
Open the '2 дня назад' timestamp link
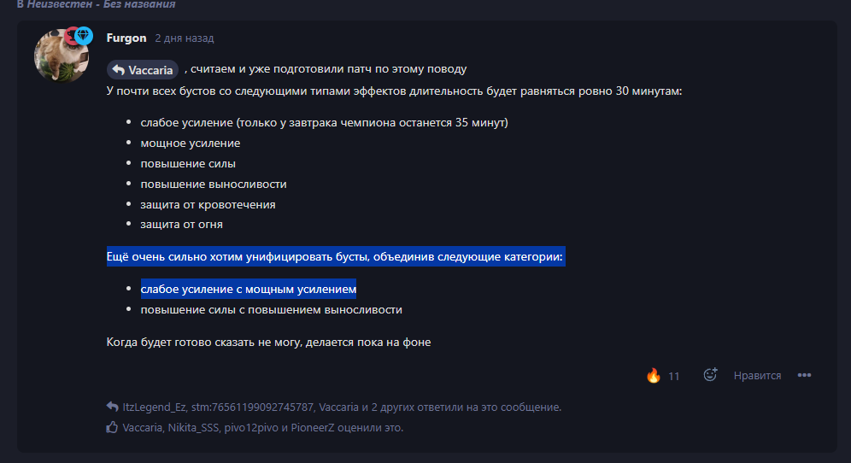click(185, 38)
